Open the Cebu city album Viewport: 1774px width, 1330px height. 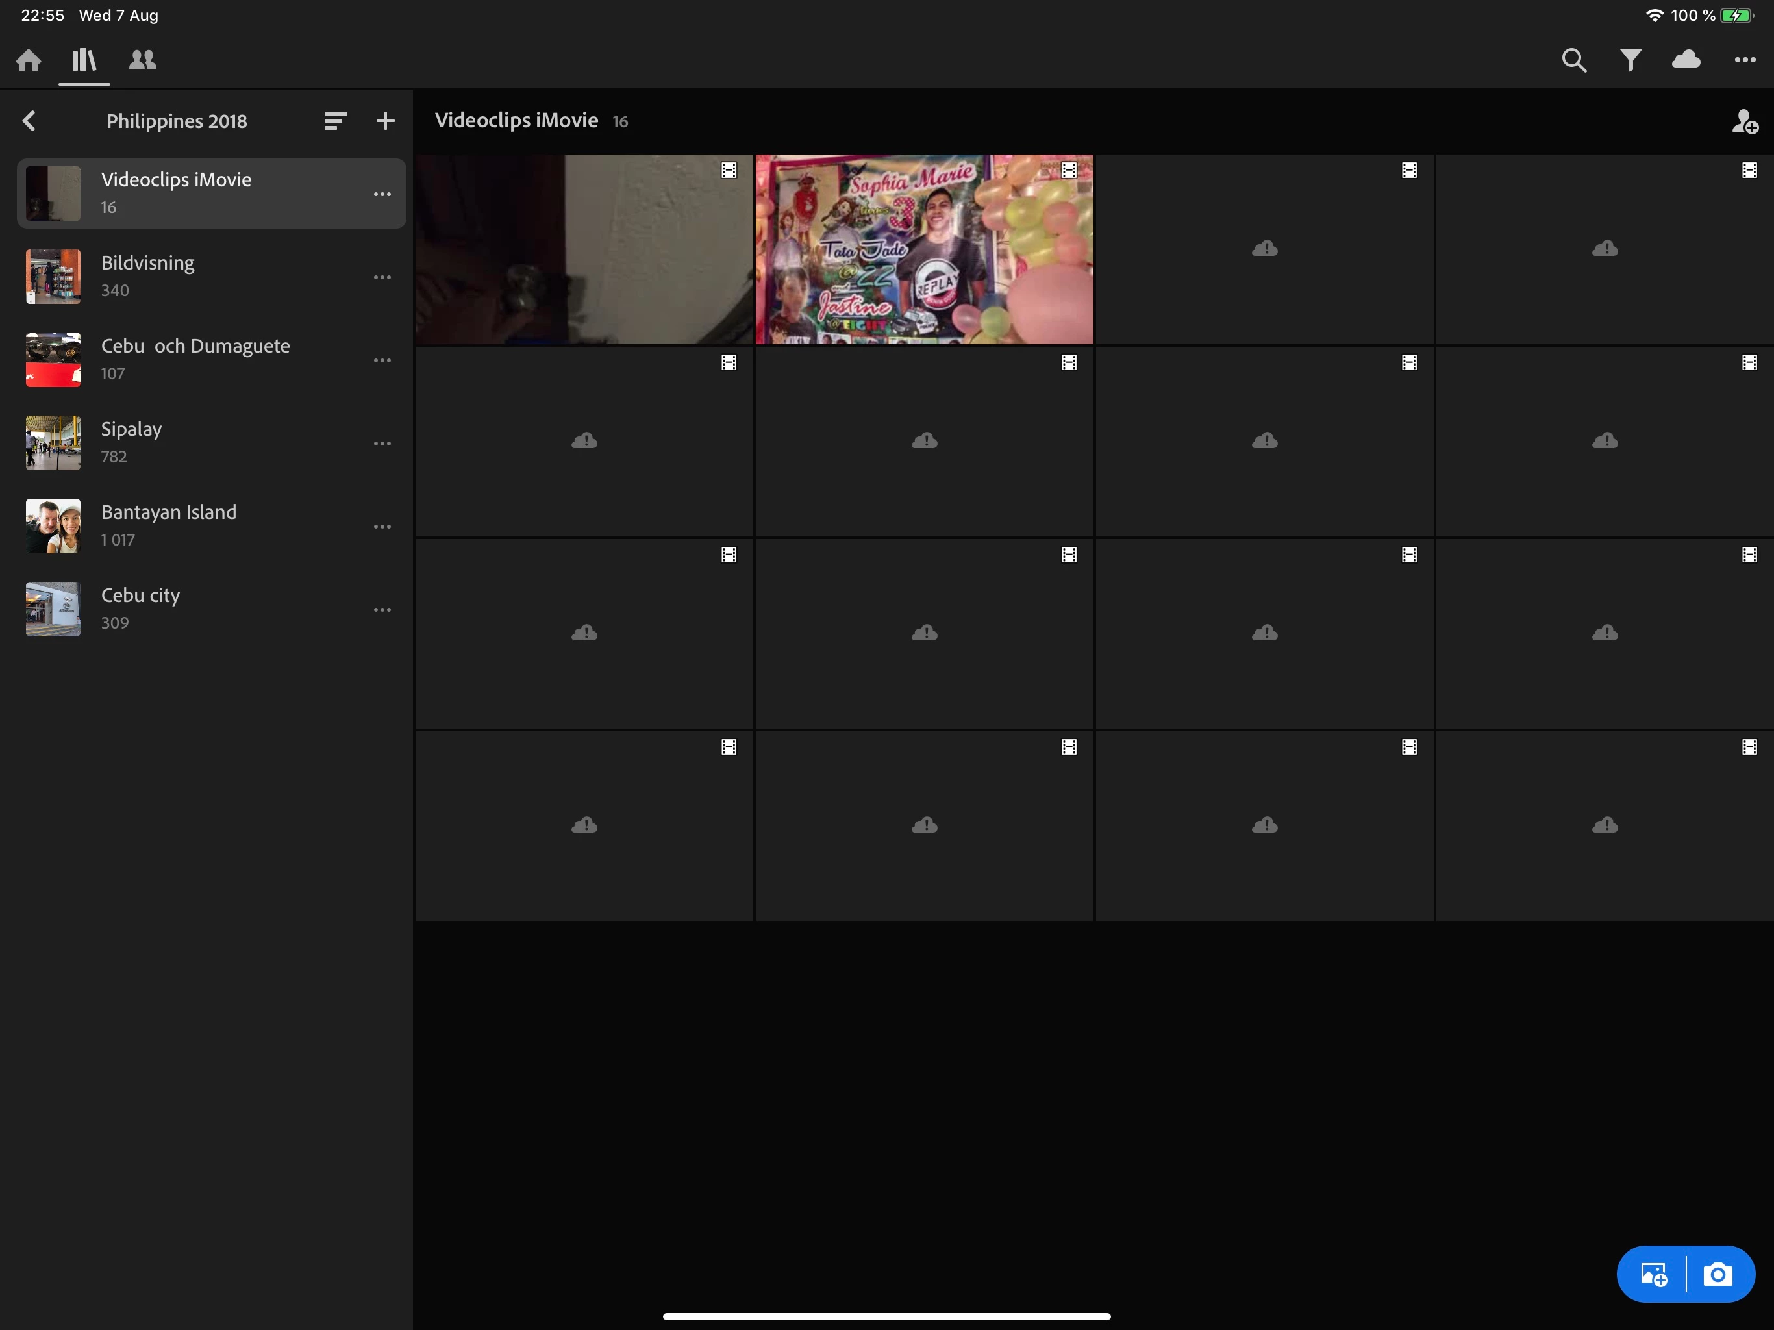click(140, 609)
